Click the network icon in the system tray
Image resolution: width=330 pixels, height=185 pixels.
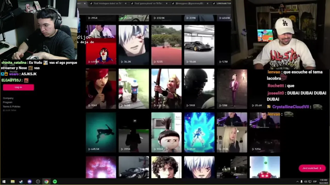tap(310, 182)
